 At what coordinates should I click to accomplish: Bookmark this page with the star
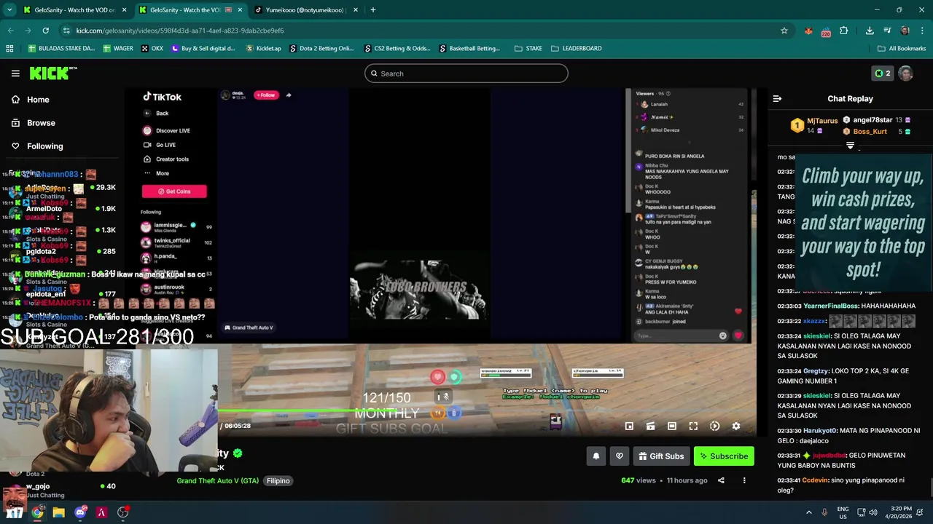[x=784, y=31]
